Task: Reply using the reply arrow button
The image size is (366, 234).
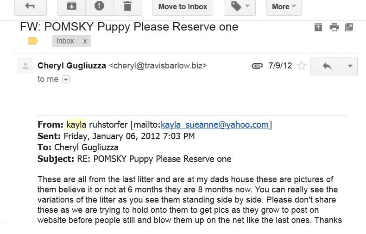Action: (x=327, y=66)
